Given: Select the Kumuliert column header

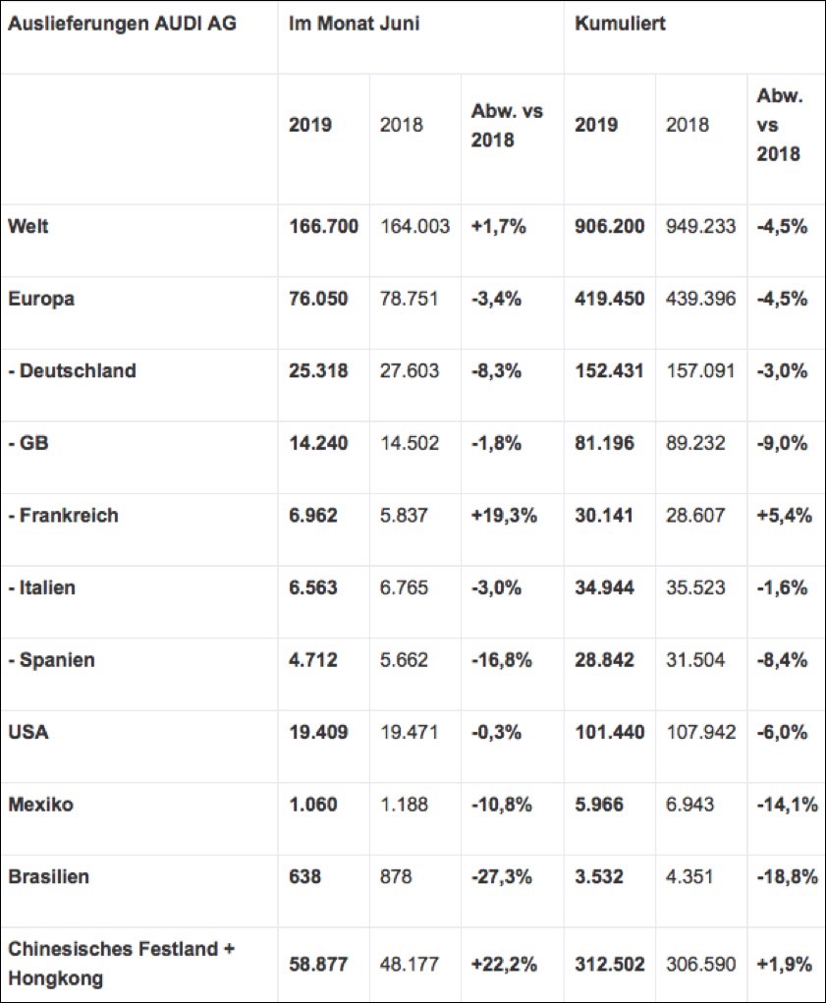Looking at the screenshot, I should click(620, 24).
